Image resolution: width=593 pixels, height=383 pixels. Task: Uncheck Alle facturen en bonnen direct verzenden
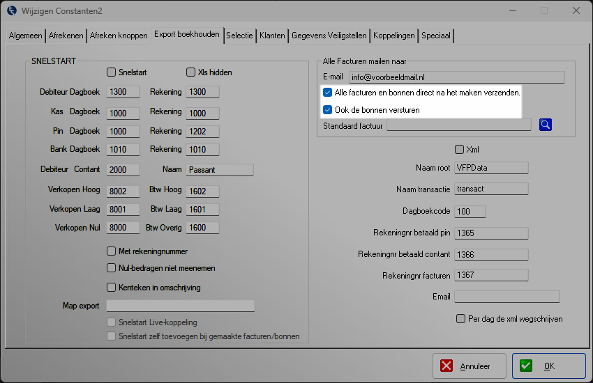327,93
